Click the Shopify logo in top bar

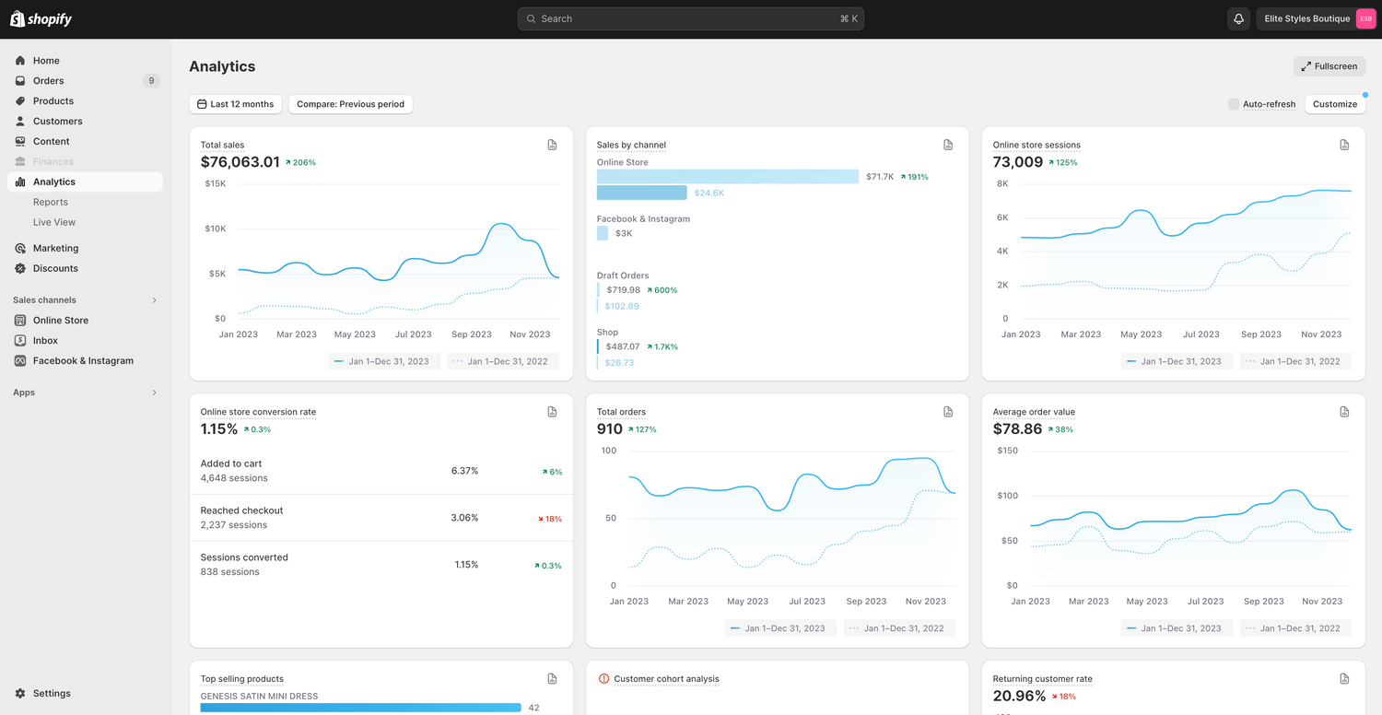tap(41, 18)
